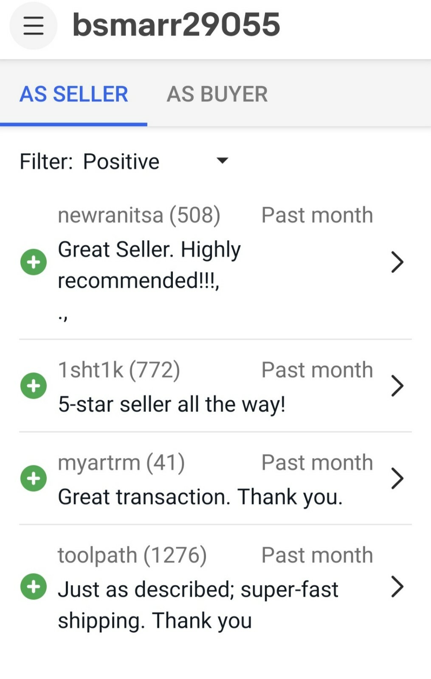Click the bsmarr29055 page title

pos(176,25)
